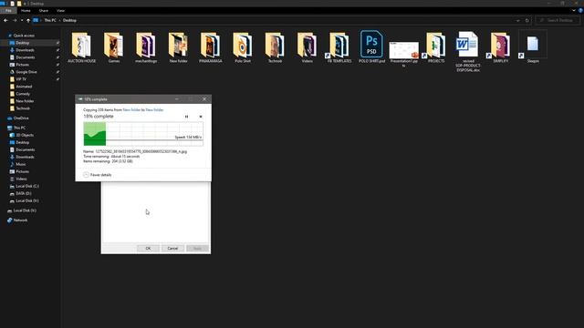This screenshot has height=328, width=584.
Task: Select the Presentation1 PowerPoint file thumbnail
Action: point(403,50)
